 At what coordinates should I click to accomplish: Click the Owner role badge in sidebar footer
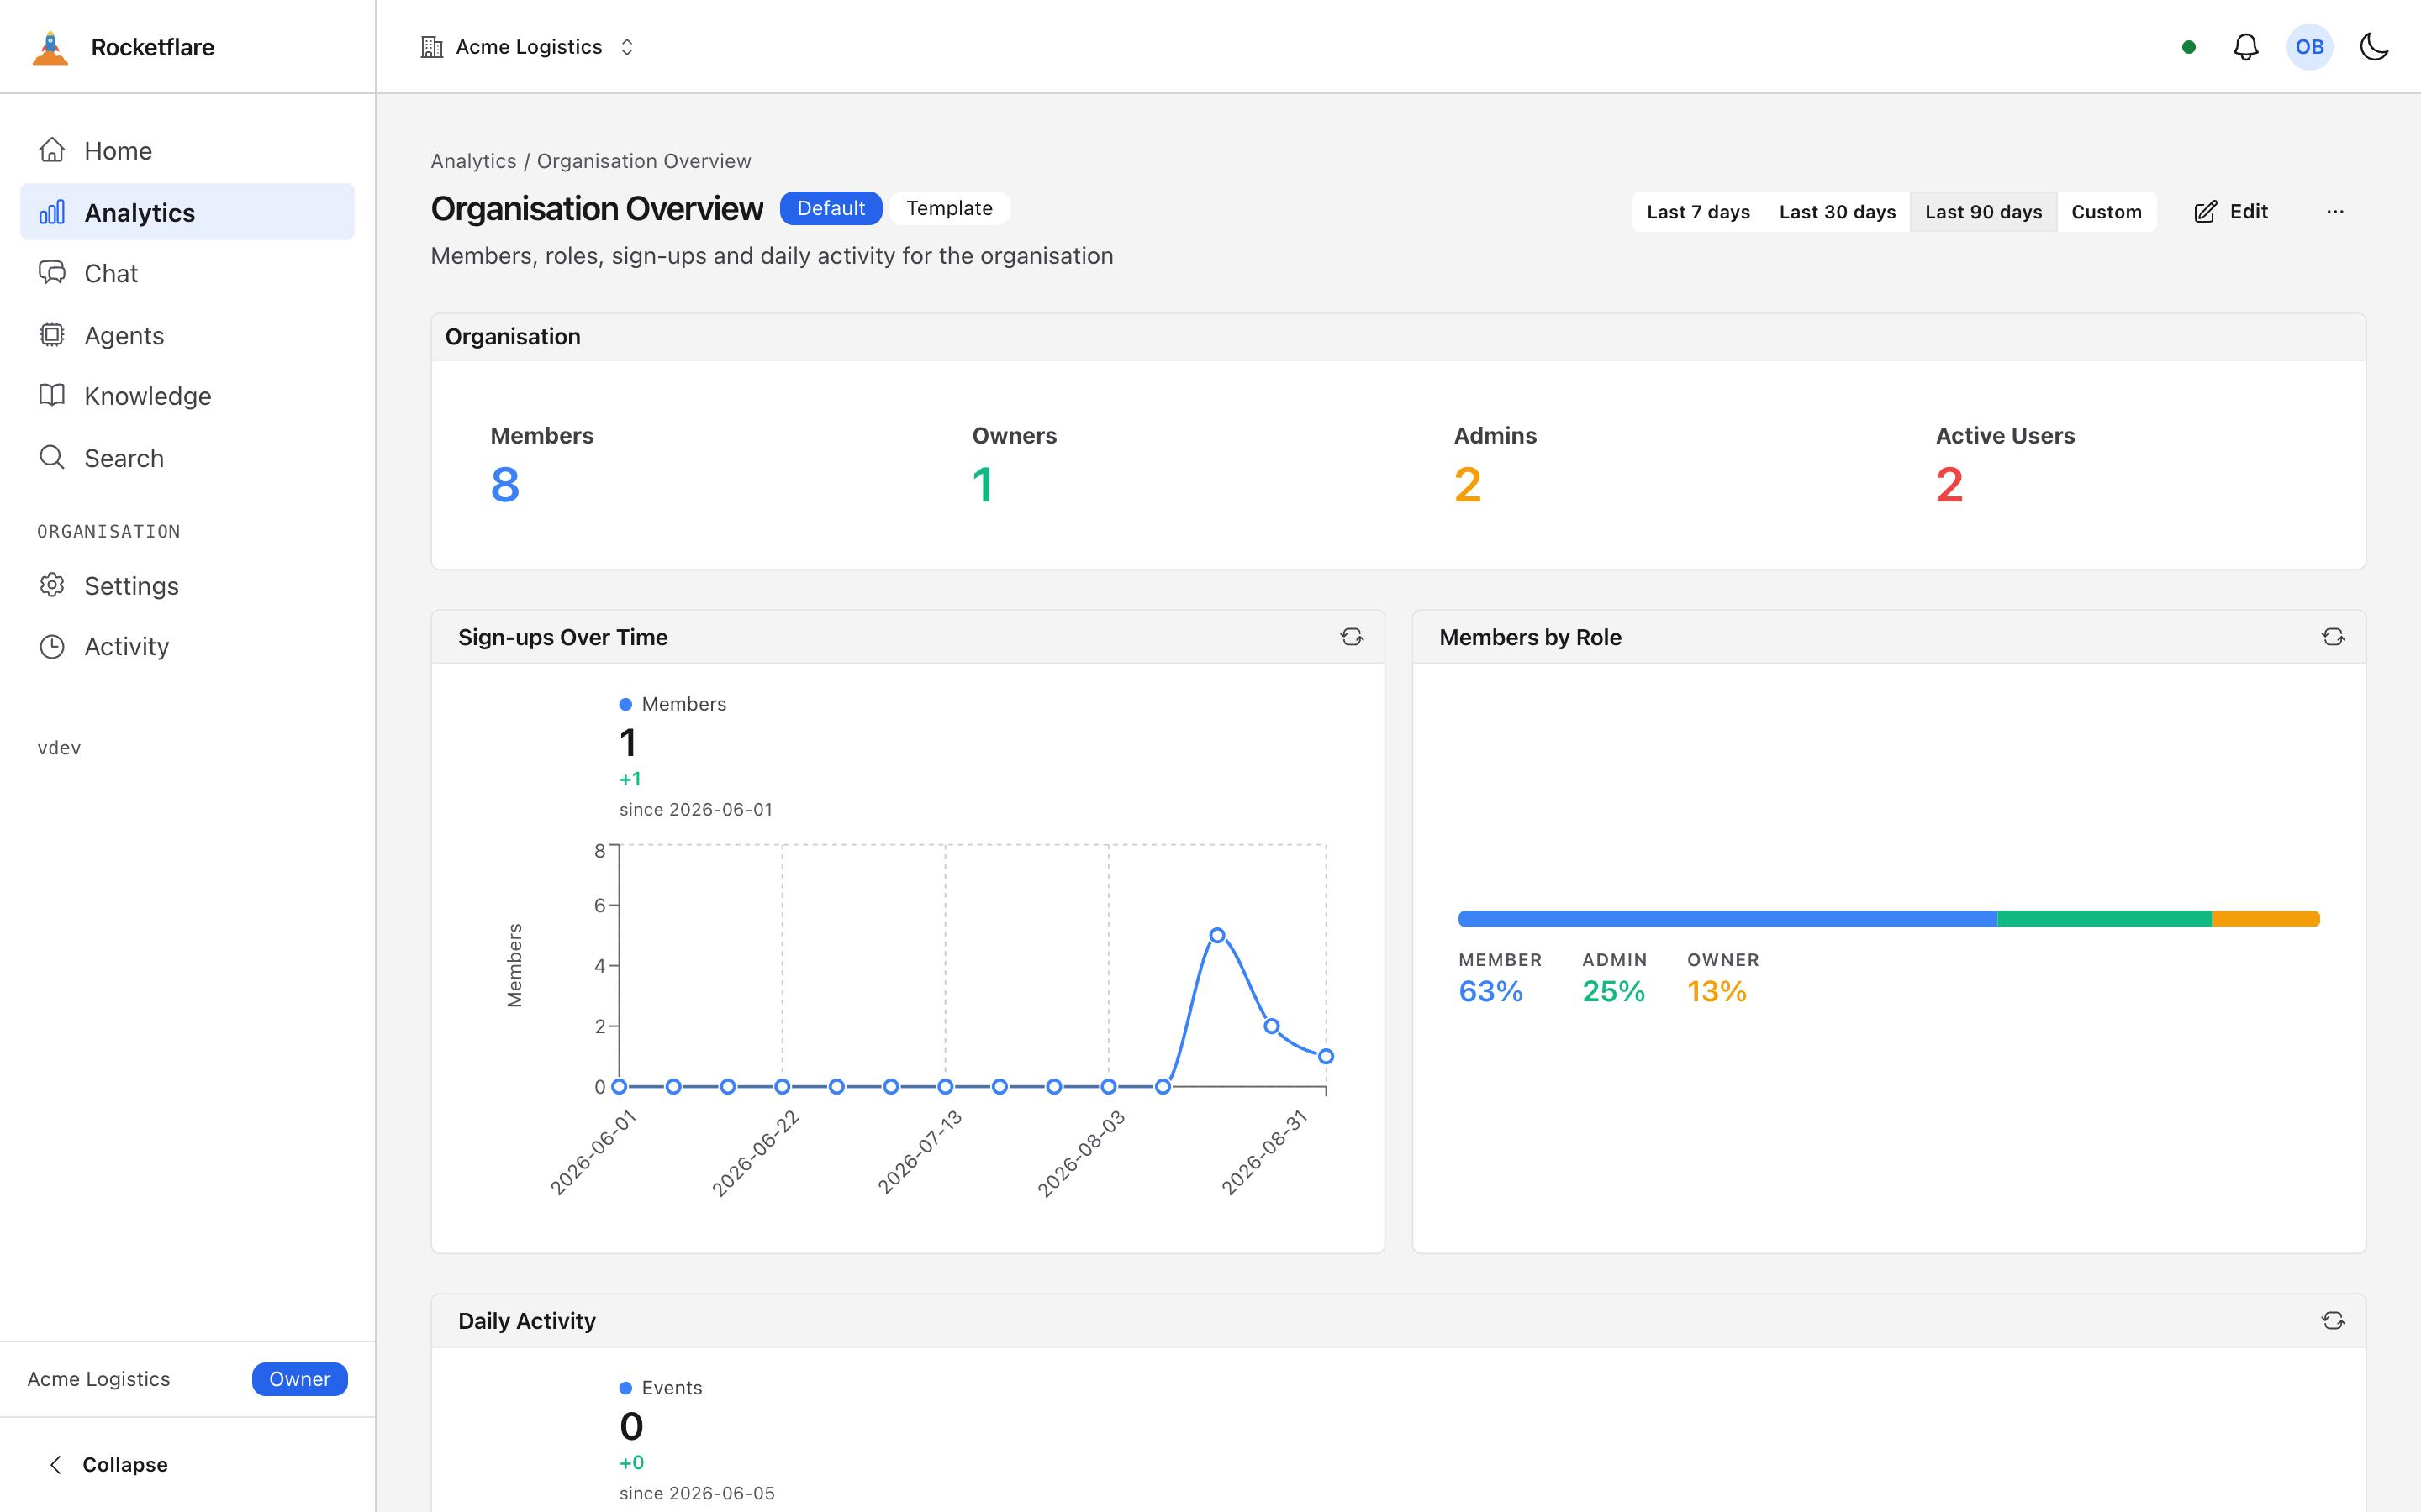(x=299, y=1379)
